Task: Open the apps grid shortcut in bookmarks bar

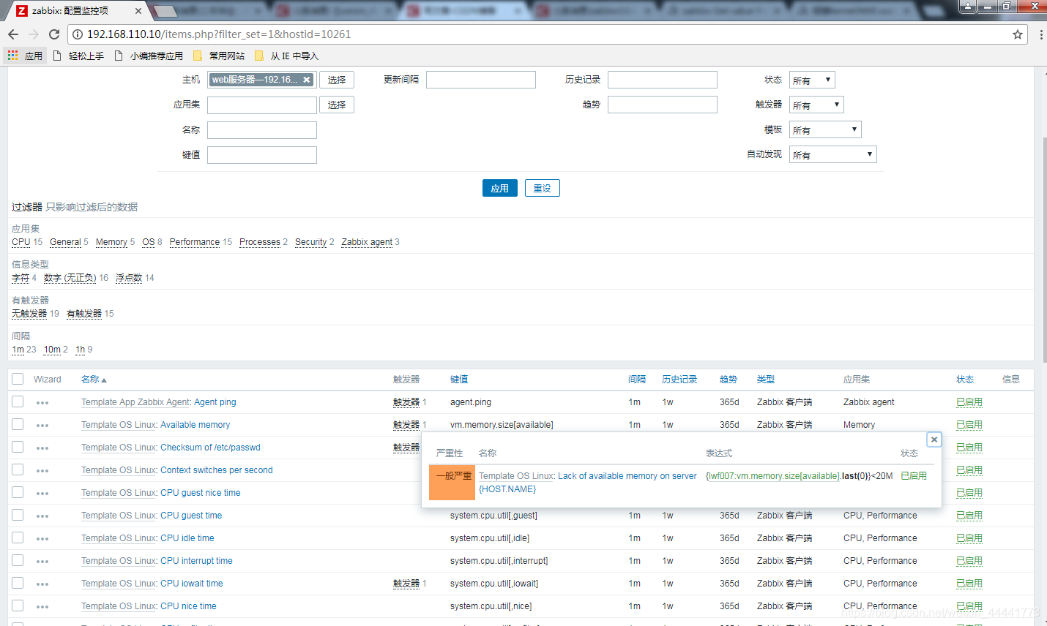Action: tap(25, 56)
